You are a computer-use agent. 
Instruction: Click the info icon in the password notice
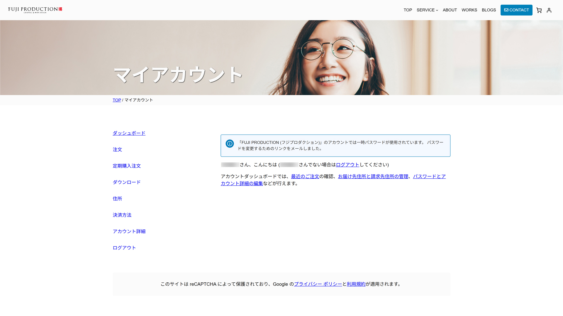click(x=230, y=144)
